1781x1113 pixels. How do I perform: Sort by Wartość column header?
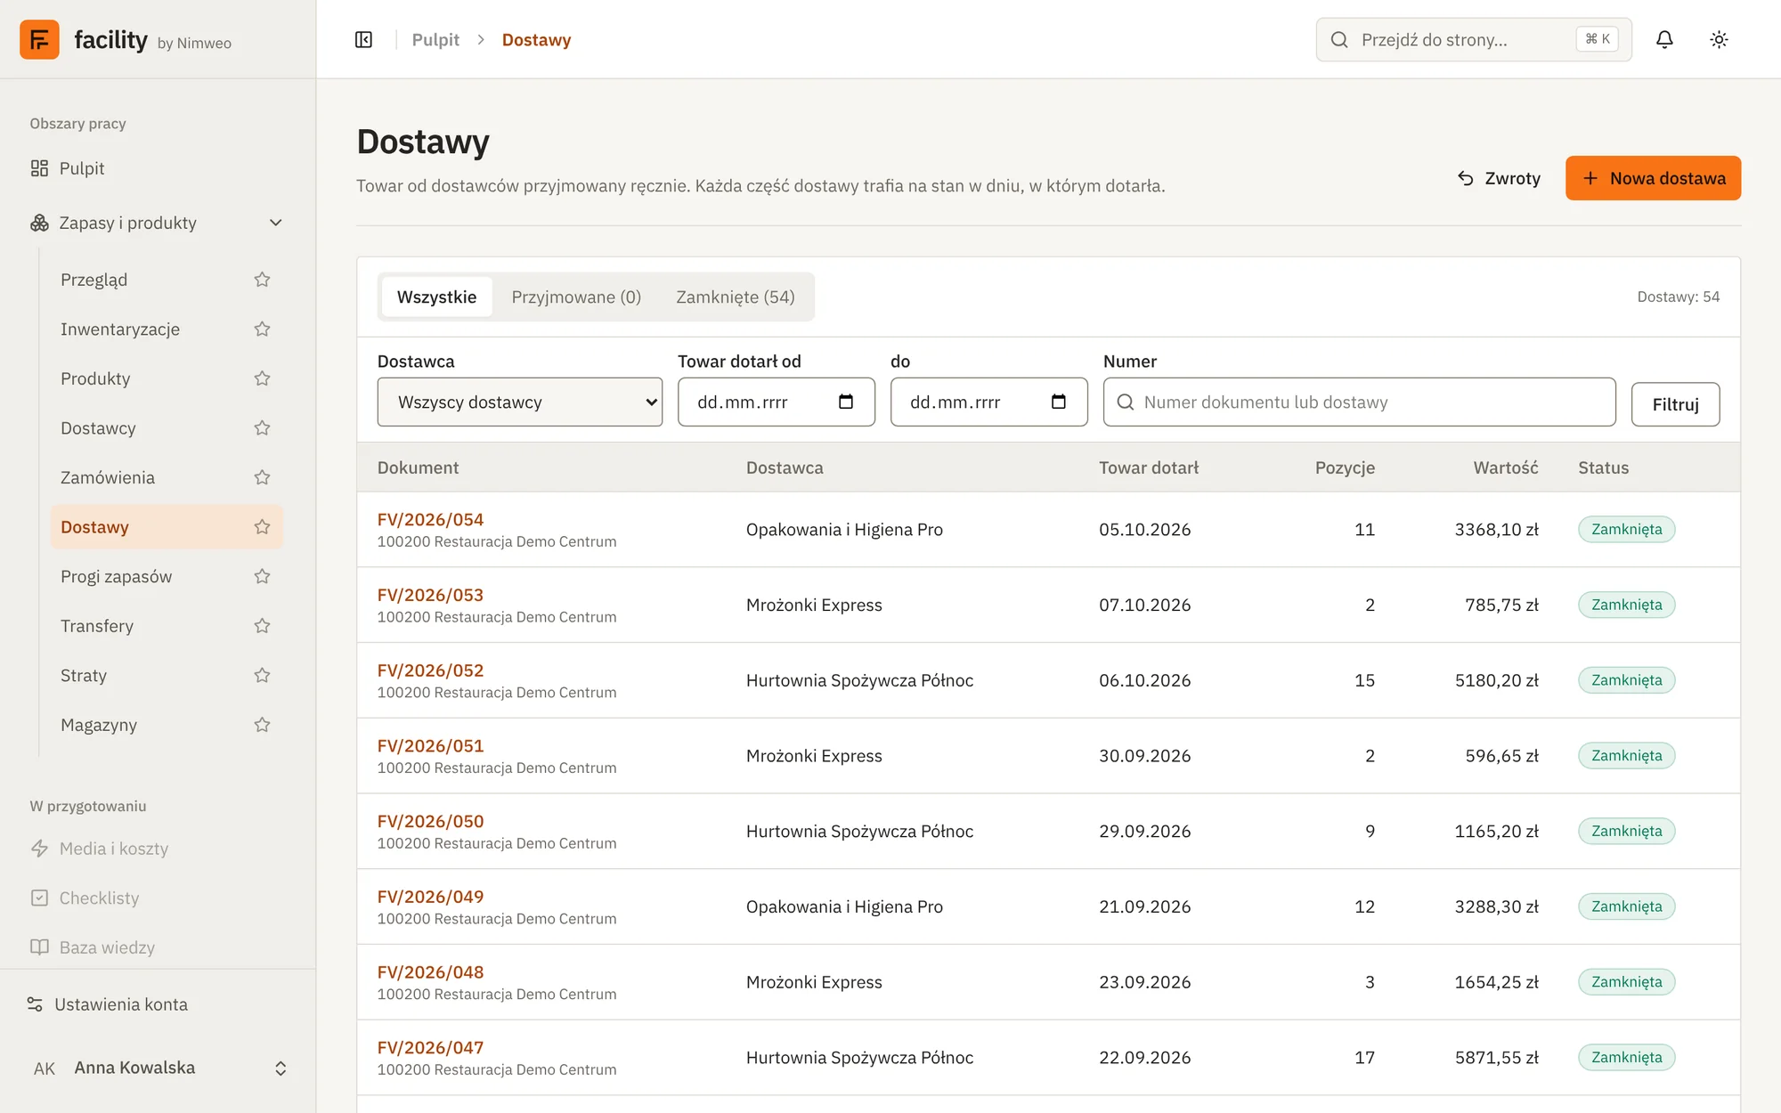tap(1505, 467)
